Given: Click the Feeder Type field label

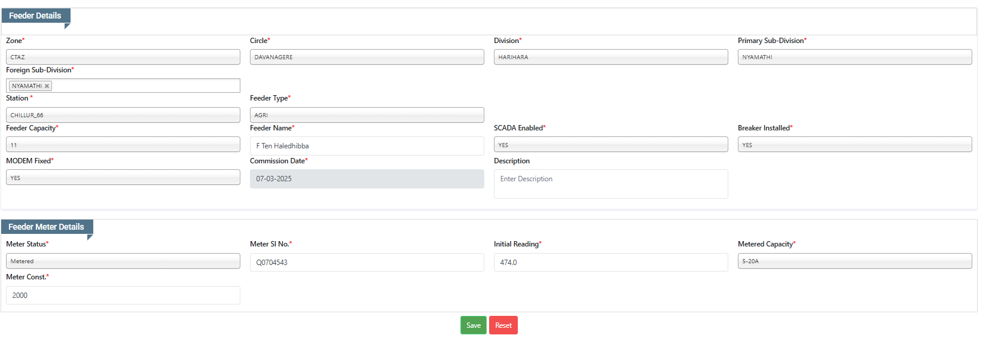Looking at the screenshot, I should point(270,98).
